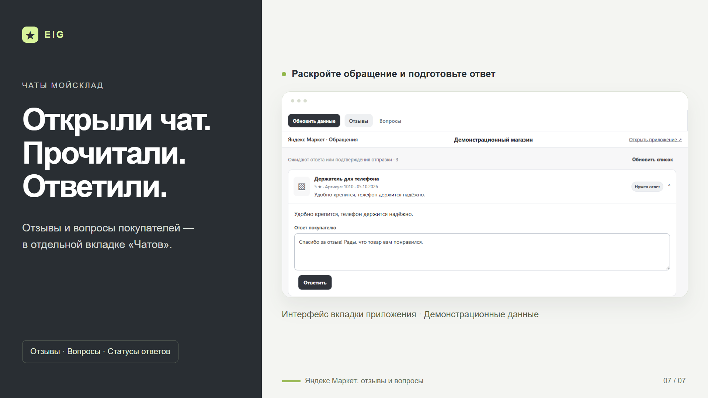Click the Яндекс Маркет: отзывы и вопросы footer text
The height and width of the screenshot is (398, 708).
[364, 381]
